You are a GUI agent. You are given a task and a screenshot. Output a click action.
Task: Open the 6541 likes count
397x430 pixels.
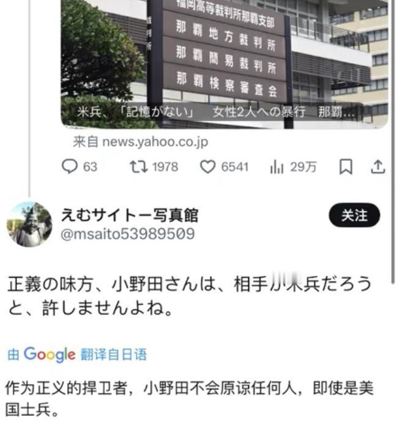pos(235,167)
